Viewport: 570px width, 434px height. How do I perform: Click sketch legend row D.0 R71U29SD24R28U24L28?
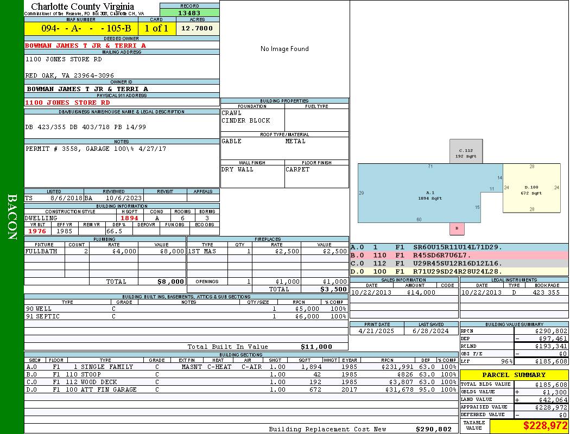(x=459, y=271)
